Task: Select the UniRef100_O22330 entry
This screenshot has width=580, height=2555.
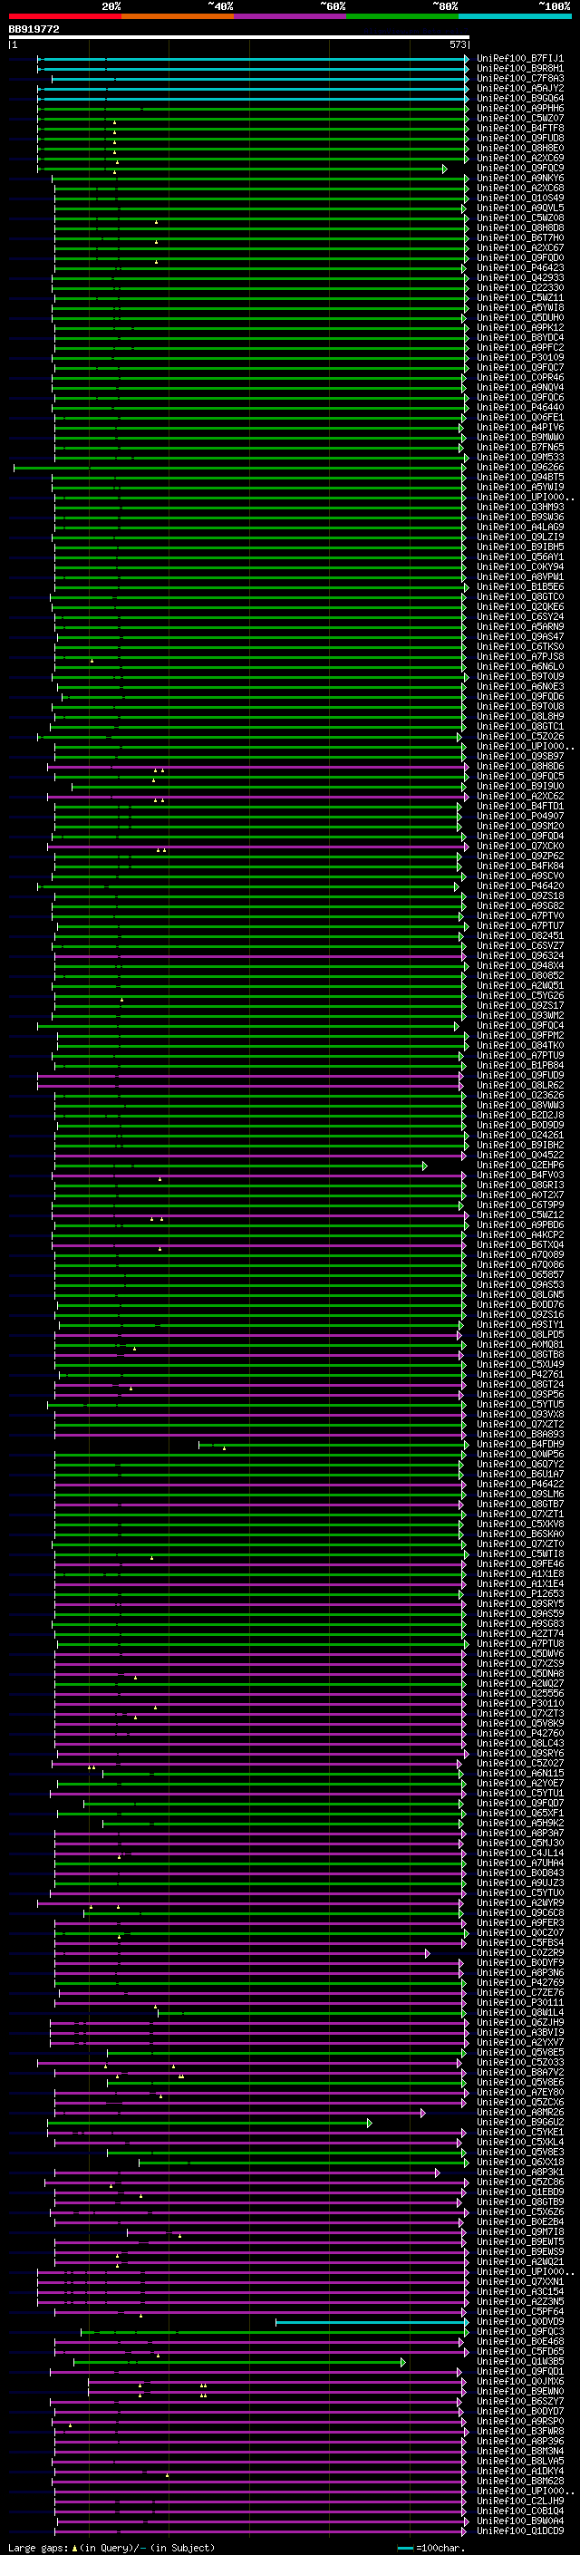Action: click(x=520, y=287)
